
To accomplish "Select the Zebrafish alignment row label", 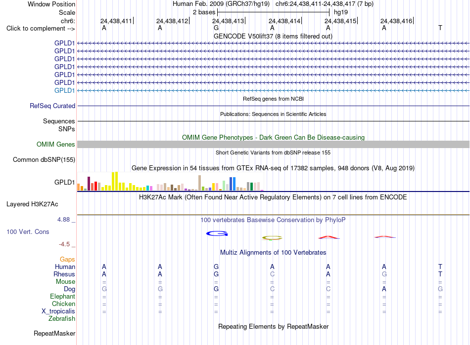I will 62,319.
